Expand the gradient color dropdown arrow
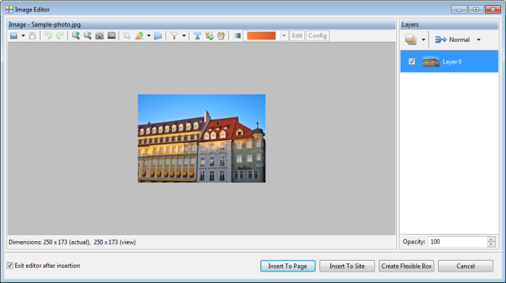 point(283,36)
